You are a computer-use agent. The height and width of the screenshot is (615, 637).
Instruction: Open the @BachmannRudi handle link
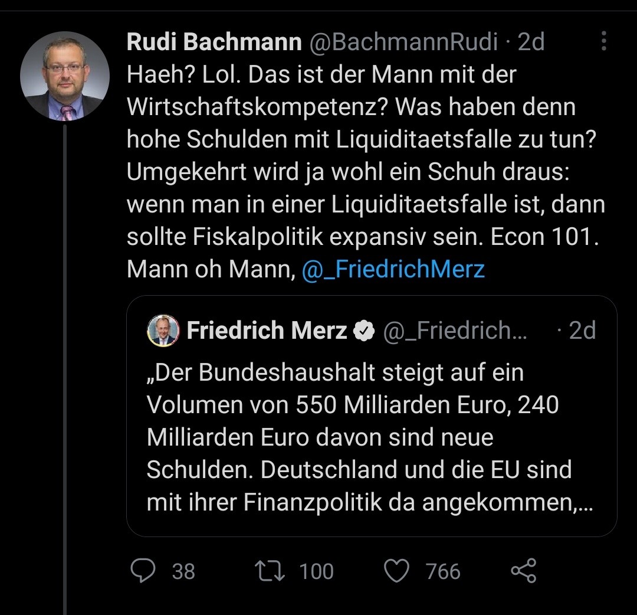(404, 42)
